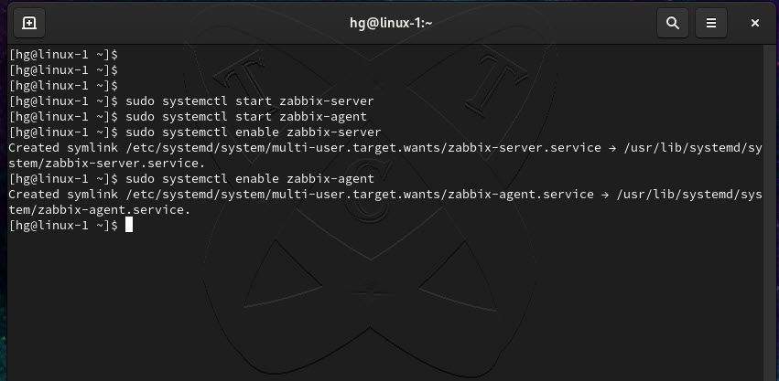Click the wrapped 'stem/zabbix-server.service.' text
779x381 pixels.
107,164
